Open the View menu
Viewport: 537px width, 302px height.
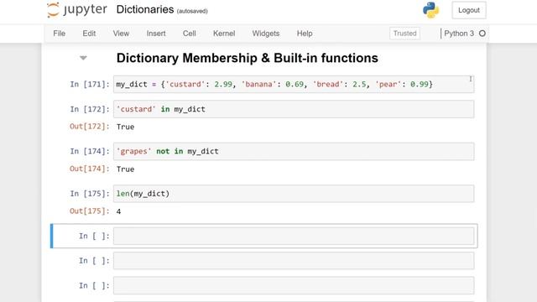121,34
